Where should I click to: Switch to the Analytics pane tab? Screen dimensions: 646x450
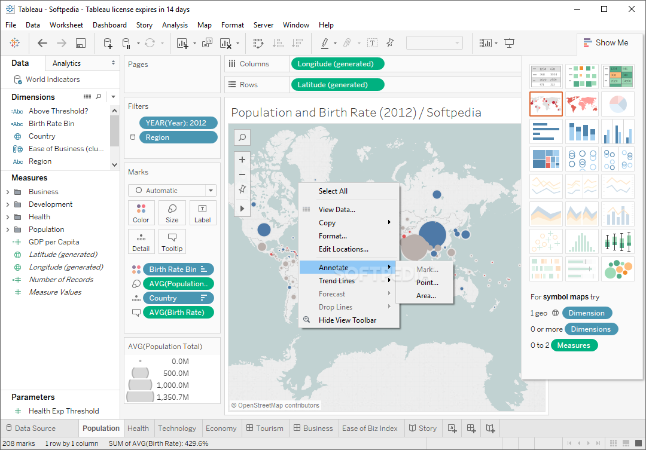click(66, 63)
